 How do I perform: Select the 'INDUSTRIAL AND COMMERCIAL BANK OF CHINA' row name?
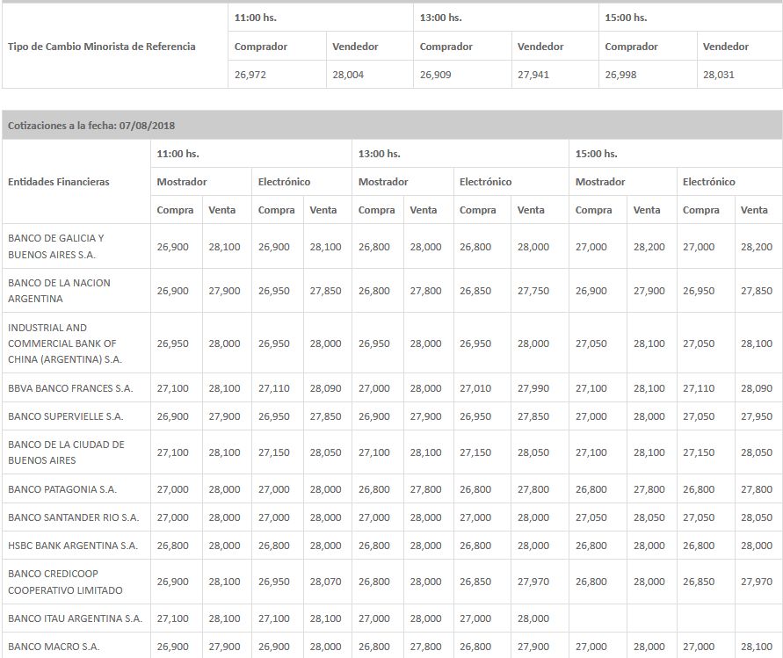(x=65, y=343)
